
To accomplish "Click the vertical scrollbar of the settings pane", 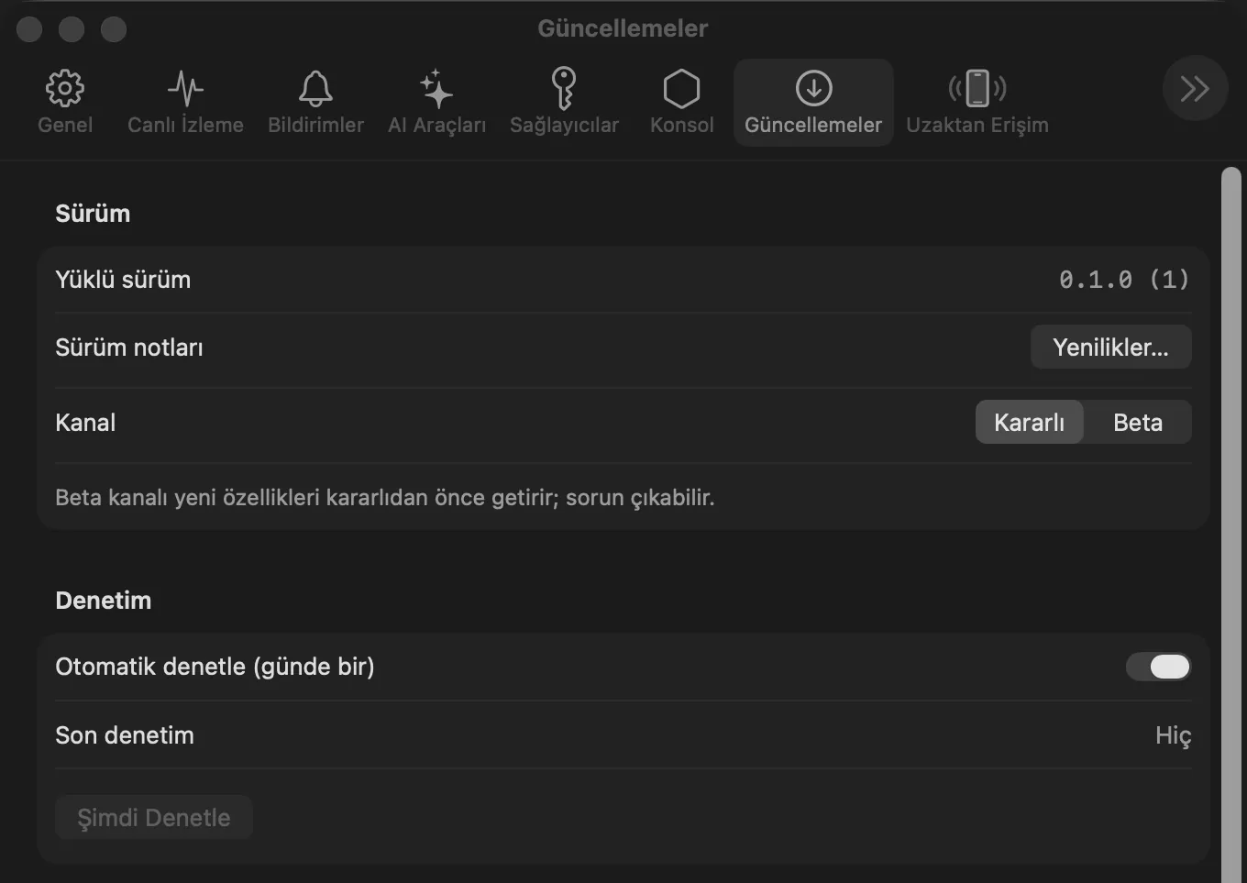I will tap(1231, 524).
